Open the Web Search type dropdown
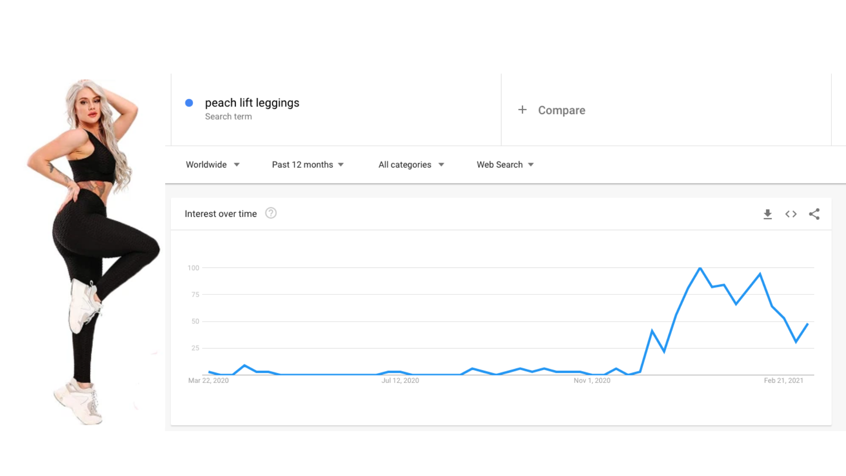This screenshot has height=476, width=846. tap(505, 164)
